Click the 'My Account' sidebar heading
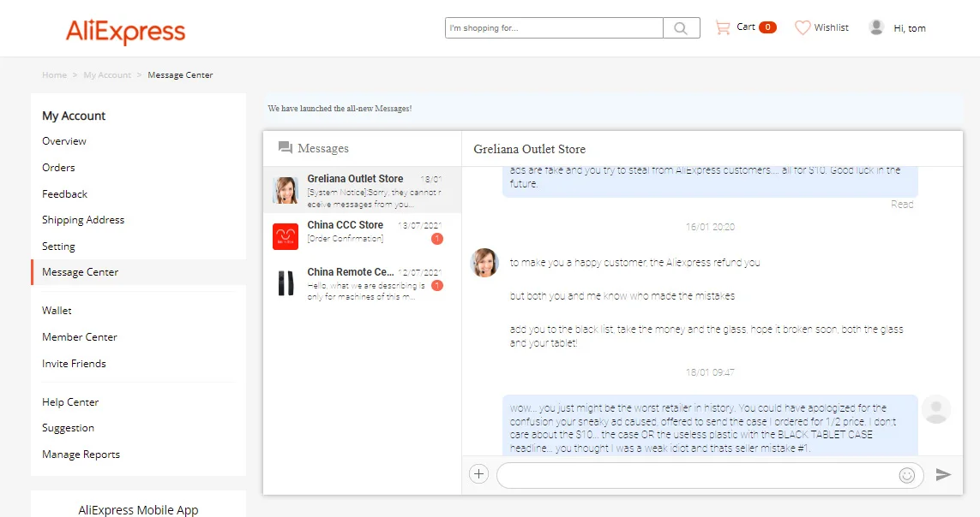The image size is (980, 517). (74, 116)
